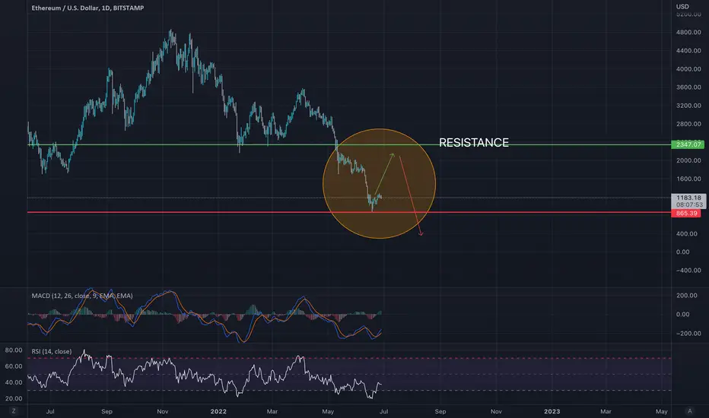Click the 20.00 RSI axis label
709x418 pixels.
point(14,398)
